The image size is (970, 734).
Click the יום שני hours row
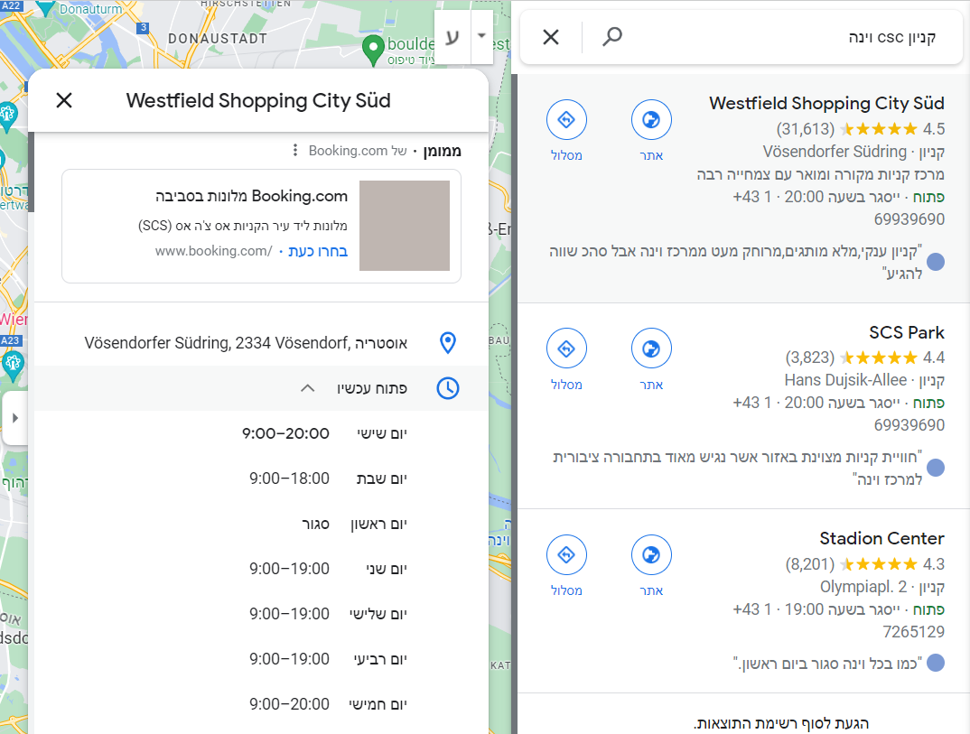(x=328, y=569)
